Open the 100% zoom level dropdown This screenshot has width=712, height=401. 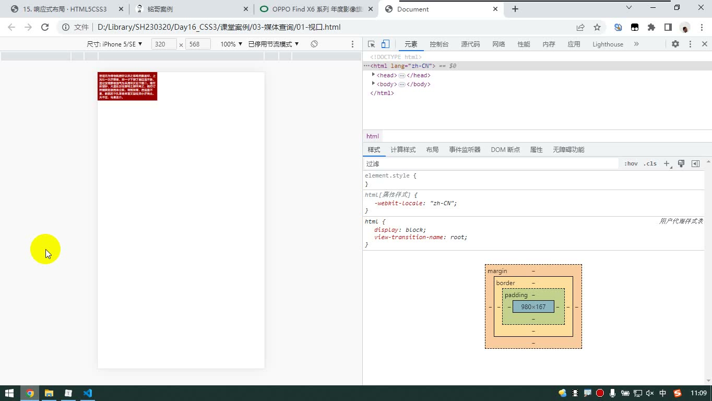(x=231, y=44)
